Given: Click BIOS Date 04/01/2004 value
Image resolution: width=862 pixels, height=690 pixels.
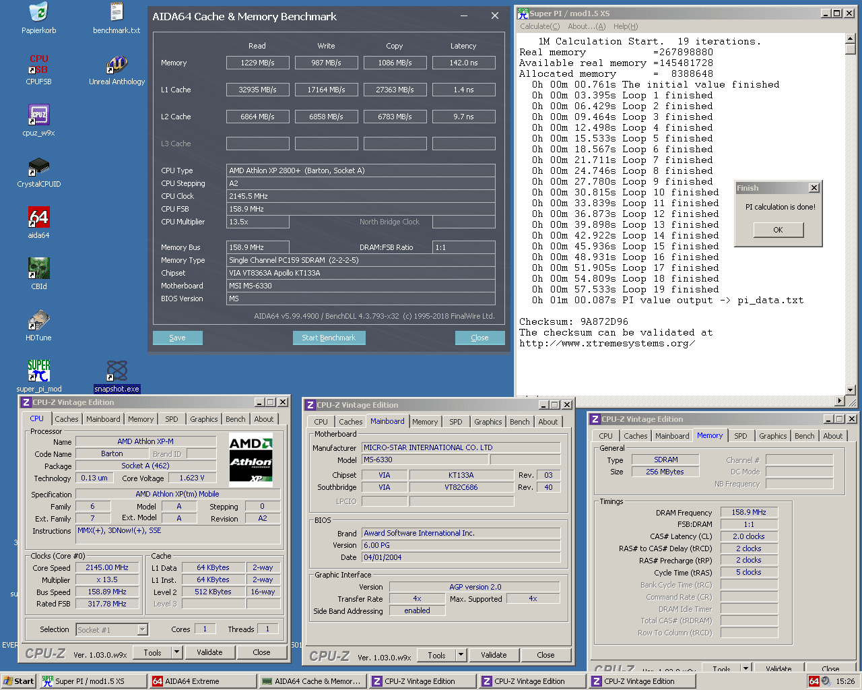Looking at the screenshot, I should [461, 557].
